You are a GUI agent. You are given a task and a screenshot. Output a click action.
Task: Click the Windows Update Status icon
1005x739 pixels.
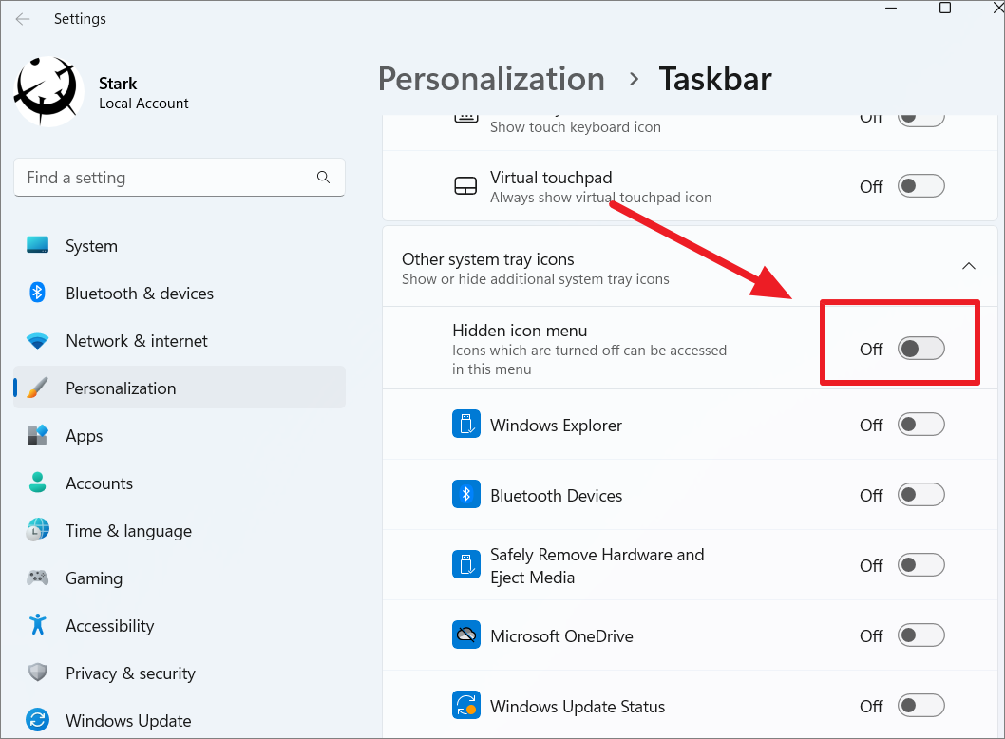[x=466, y=705]
